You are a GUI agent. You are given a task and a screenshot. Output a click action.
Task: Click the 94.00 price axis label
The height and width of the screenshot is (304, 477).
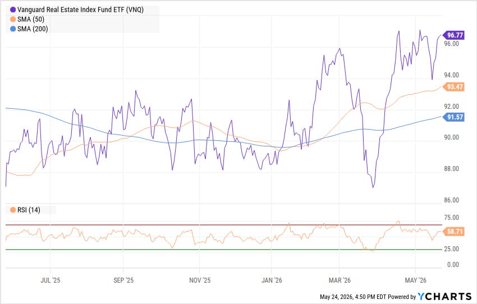tap(451, 75)
